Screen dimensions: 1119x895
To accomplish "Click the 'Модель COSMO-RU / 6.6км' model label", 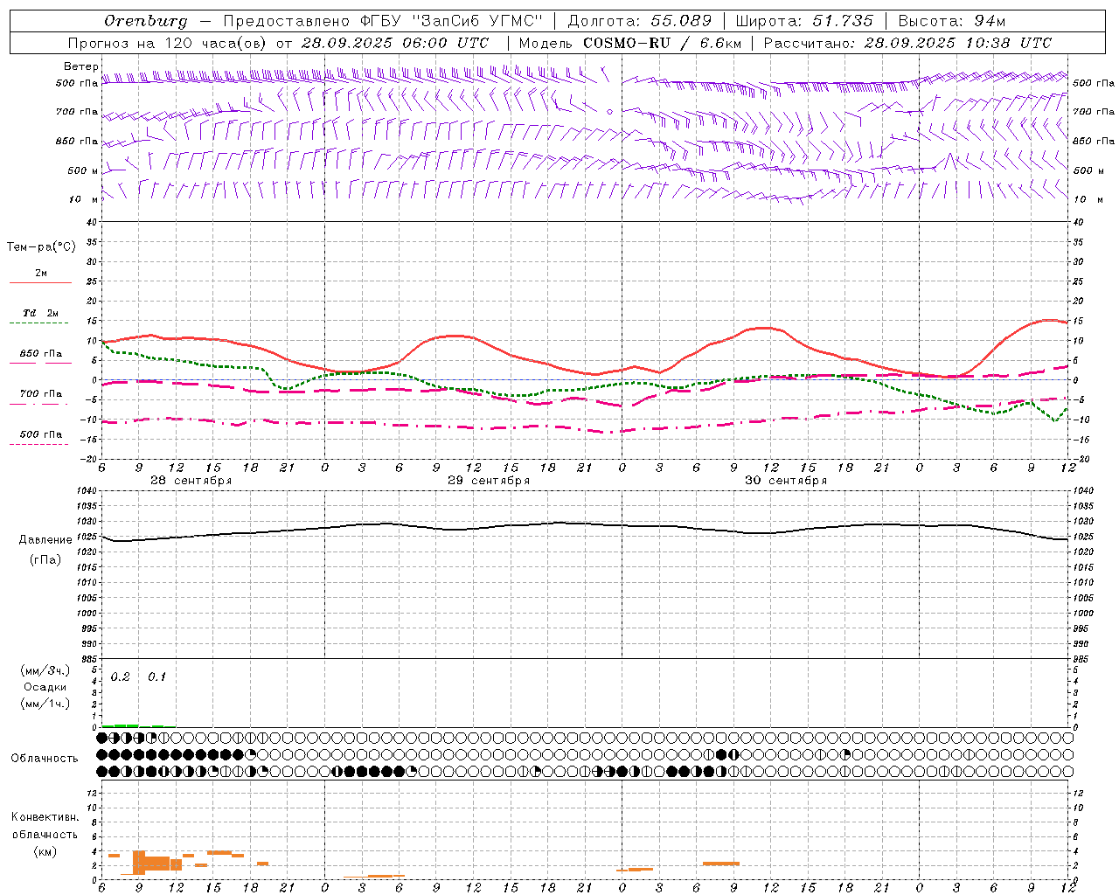I will (629, 43).
